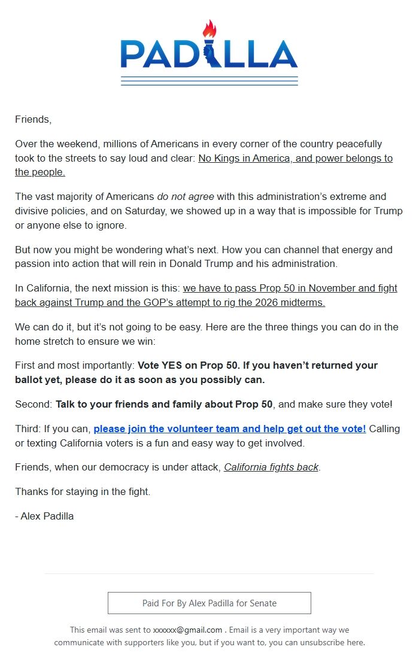419x662 pixels.
Task: Click the xxxxxx@gmail.com email address
Action: pos(187,630)
